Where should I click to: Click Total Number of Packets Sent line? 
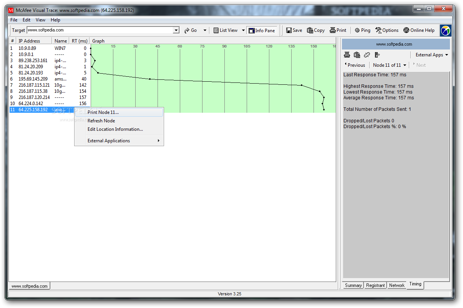pyautogui.click(x=377, y=109)
